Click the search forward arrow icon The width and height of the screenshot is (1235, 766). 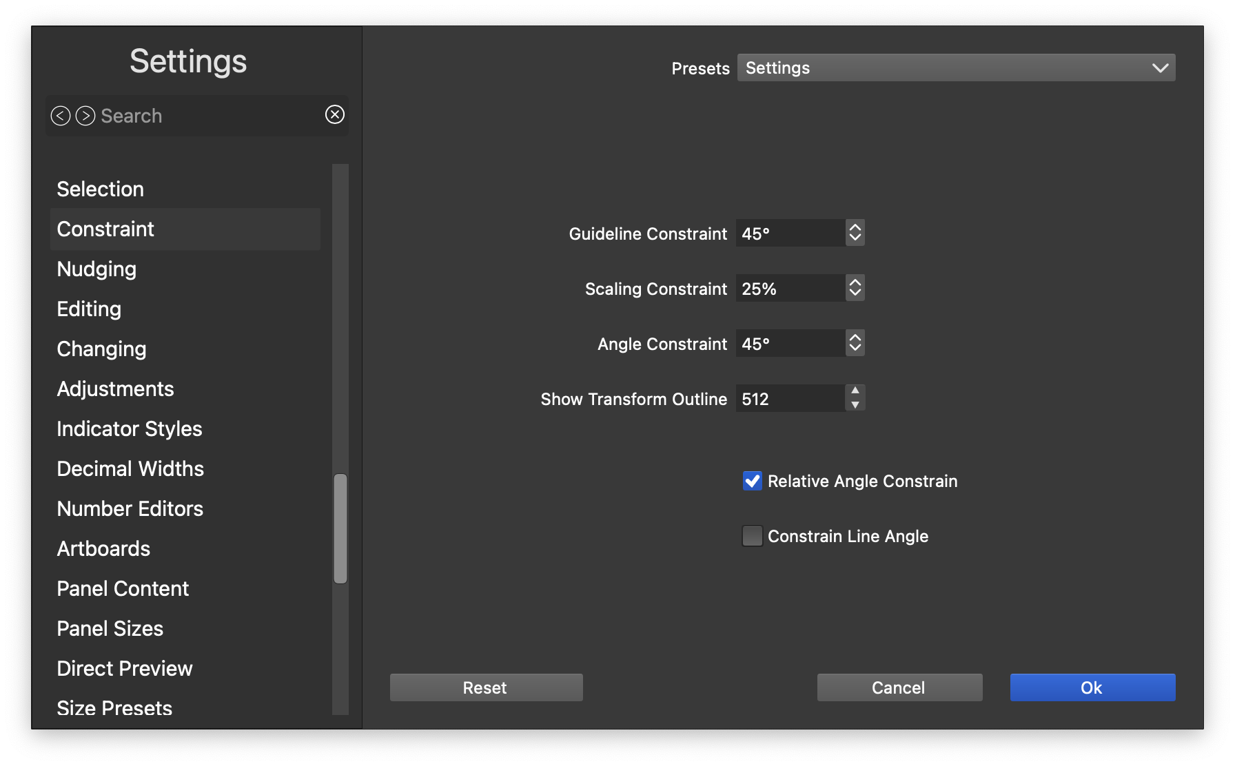[x=85, y=116]
